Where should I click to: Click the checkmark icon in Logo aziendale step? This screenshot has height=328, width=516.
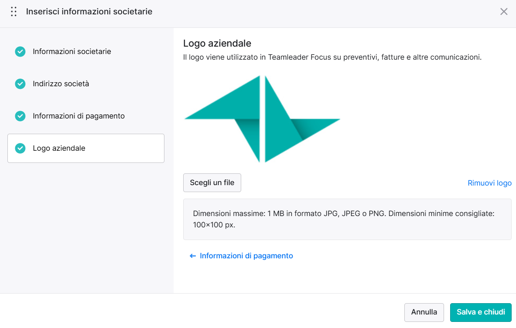(x=20, y=148)
